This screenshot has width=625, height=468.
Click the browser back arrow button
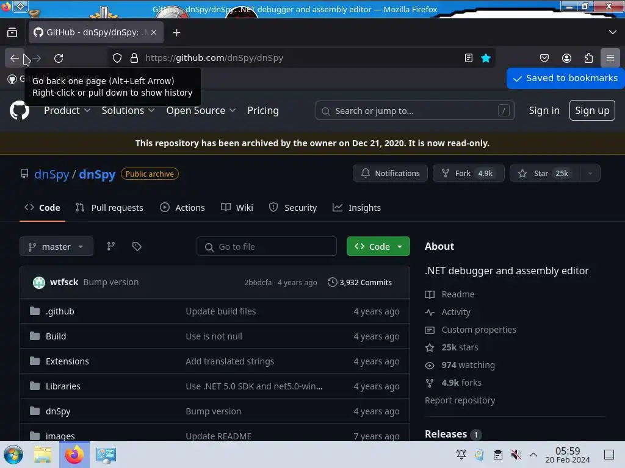coord(15,58)
